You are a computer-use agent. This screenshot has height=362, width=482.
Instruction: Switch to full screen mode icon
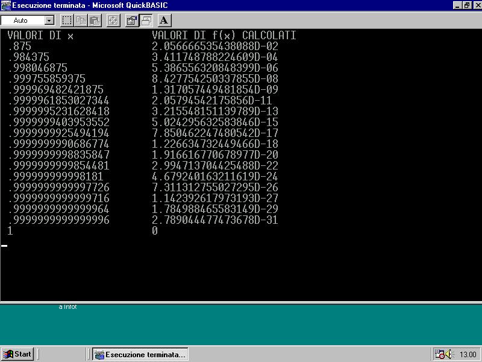coord(113,21)
